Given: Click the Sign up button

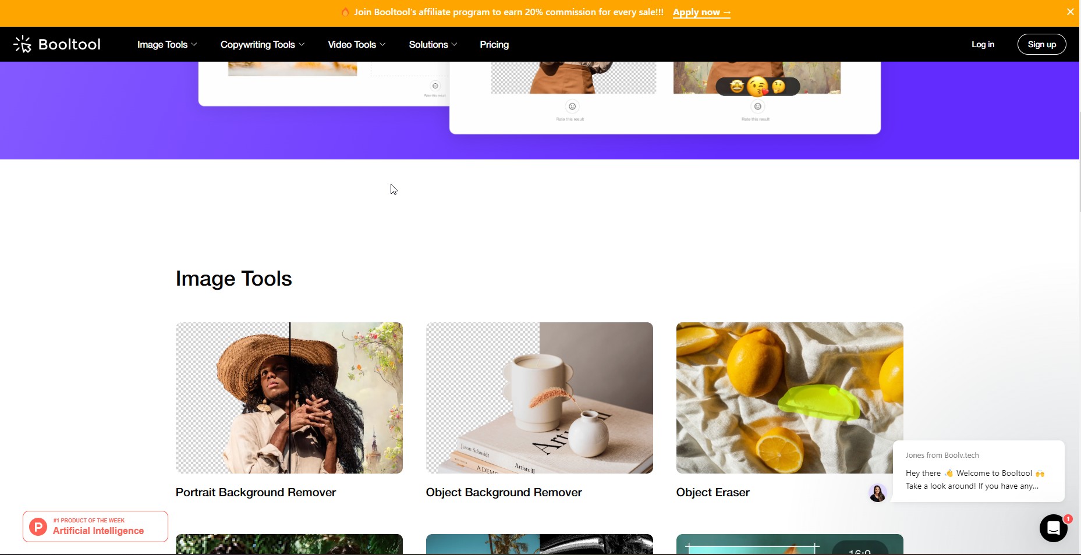Looking at the screenshot, I should point(1041,44).
